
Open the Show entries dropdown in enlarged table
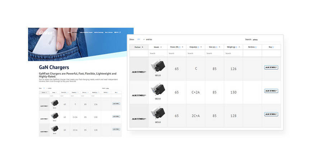pos(140,39)
